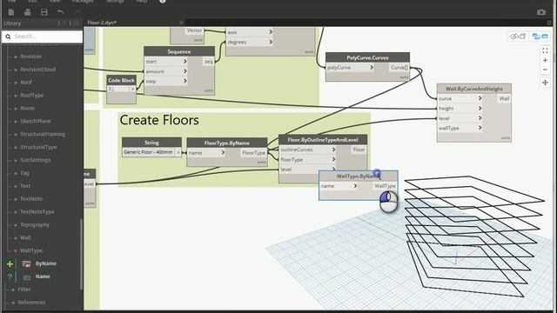Select the Name node icon under WallType
Image resolution: width=557 pixels, height=313 pixels.
tap(27, 276)
